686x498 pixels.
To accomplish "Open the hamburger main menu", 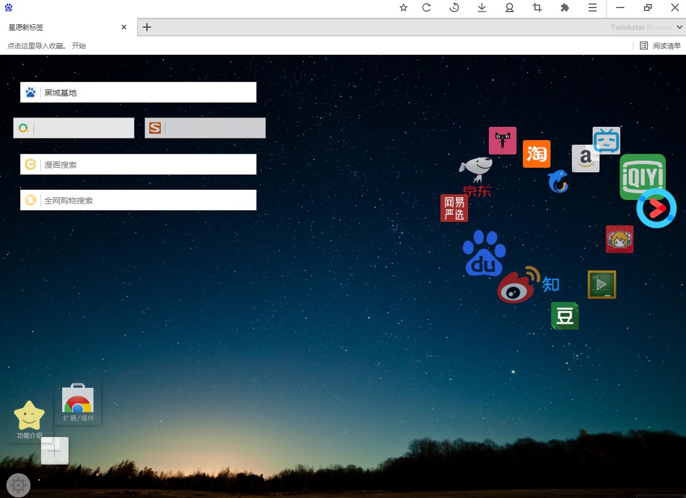I will 593,7.
